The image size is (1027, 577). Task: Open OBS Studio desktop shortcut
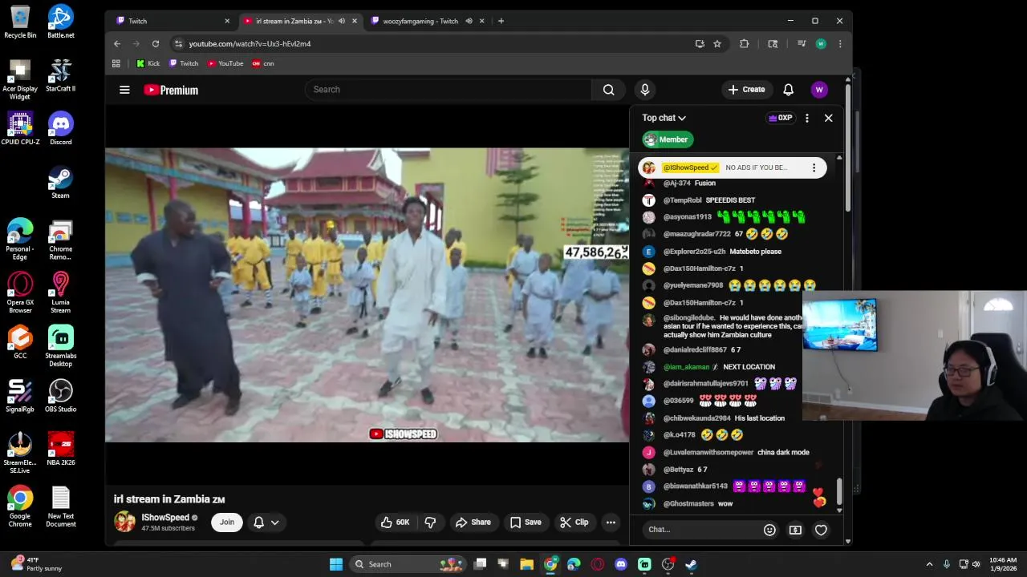point(61,396)
